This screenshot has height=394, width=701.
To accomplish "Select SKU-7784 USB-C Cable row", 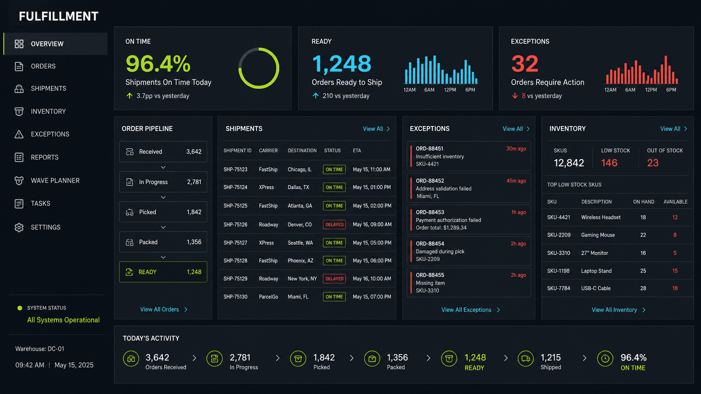I will click(x=617, y=288).
